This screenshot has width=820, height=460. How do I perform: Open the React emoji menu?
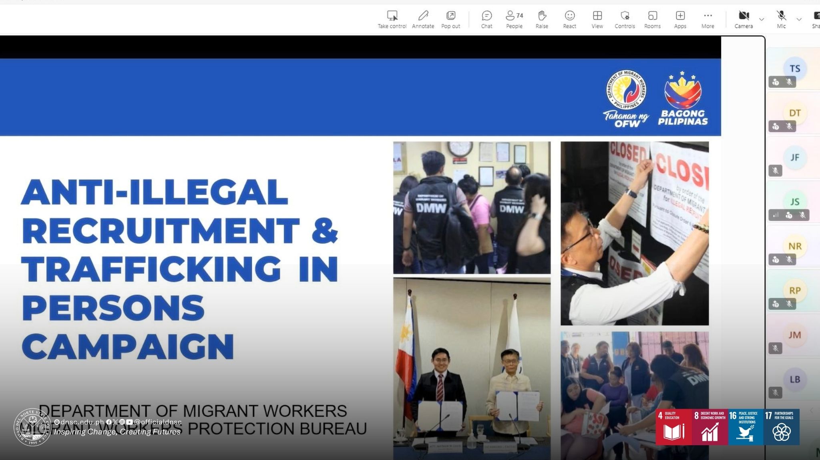click(x=569, y=20)
